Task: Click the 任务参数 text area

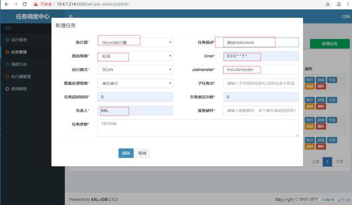Action: 198,128
